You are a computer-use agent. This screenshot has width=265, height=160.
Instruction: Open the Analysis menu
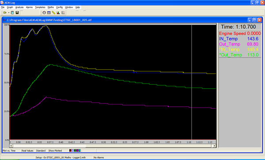[19, 7]
